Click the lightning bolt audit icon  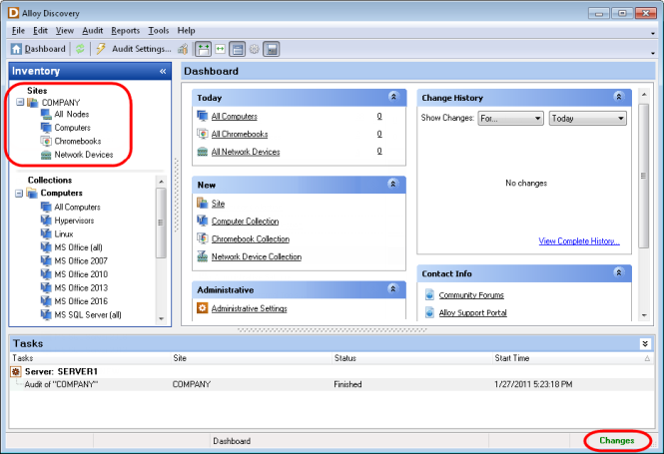(x=101, y=49)
